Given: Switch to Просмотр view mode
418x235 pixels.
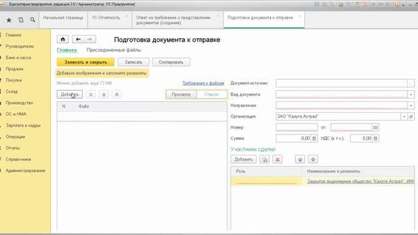Looking at the screenshot, I should (x=181, y=95).
